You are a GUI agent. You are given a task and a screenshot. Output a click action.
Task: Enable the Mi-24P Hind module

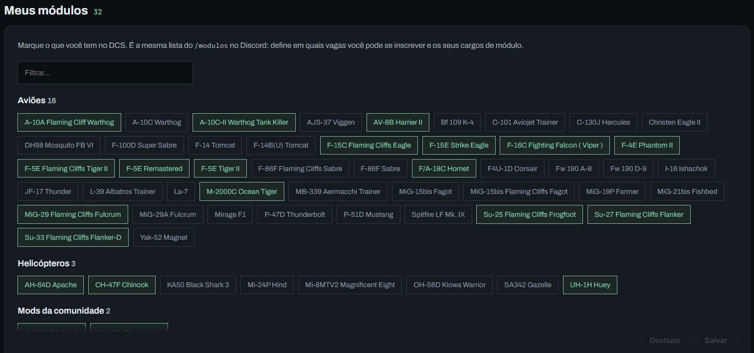pos(267,285)
